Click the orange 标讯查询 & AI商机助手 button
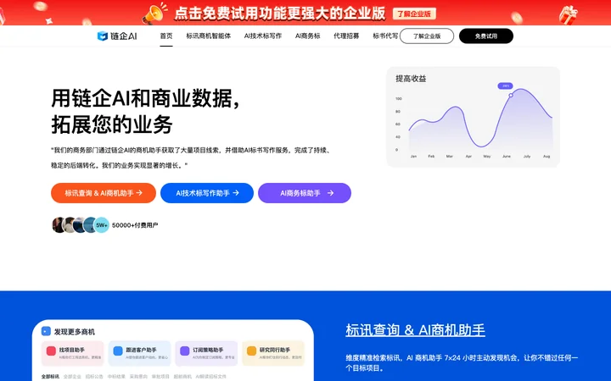Image resolution: width=611 pixels, height=381 pixels. pos(104,193)
